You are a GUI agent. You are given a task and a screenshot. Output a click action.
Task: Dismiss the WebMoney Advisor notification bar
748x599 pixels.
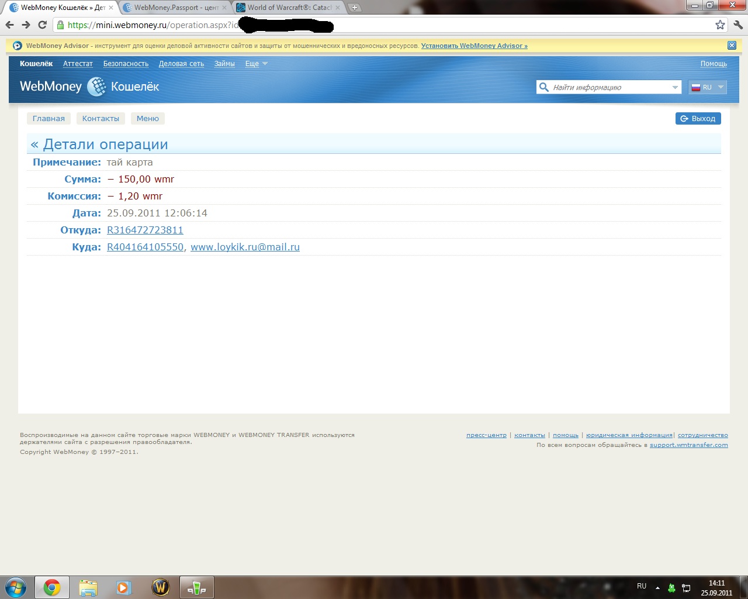point(732,46)
